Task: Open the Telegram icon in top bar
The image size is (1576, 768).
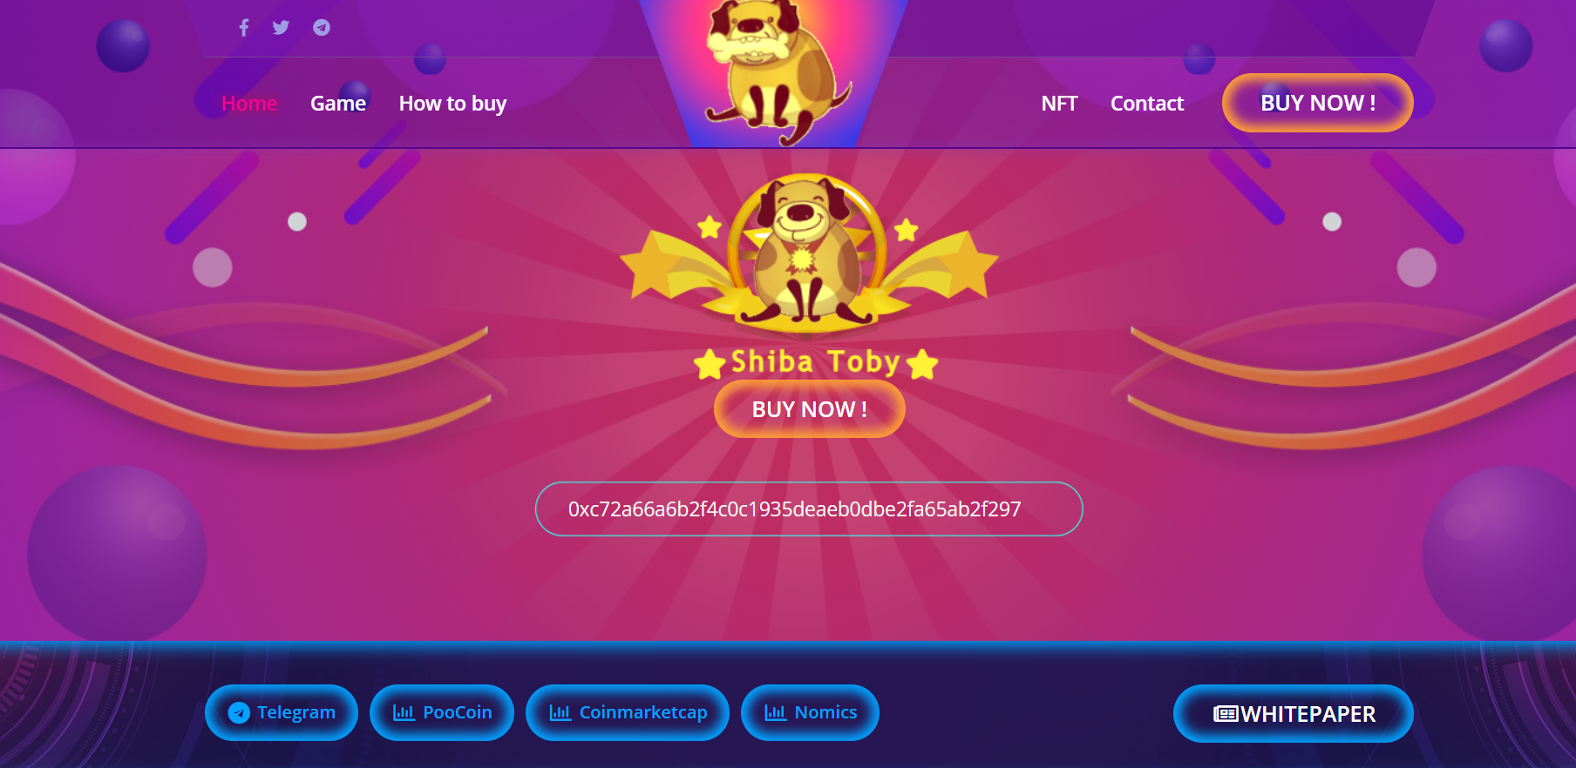Action: point(322,28)
